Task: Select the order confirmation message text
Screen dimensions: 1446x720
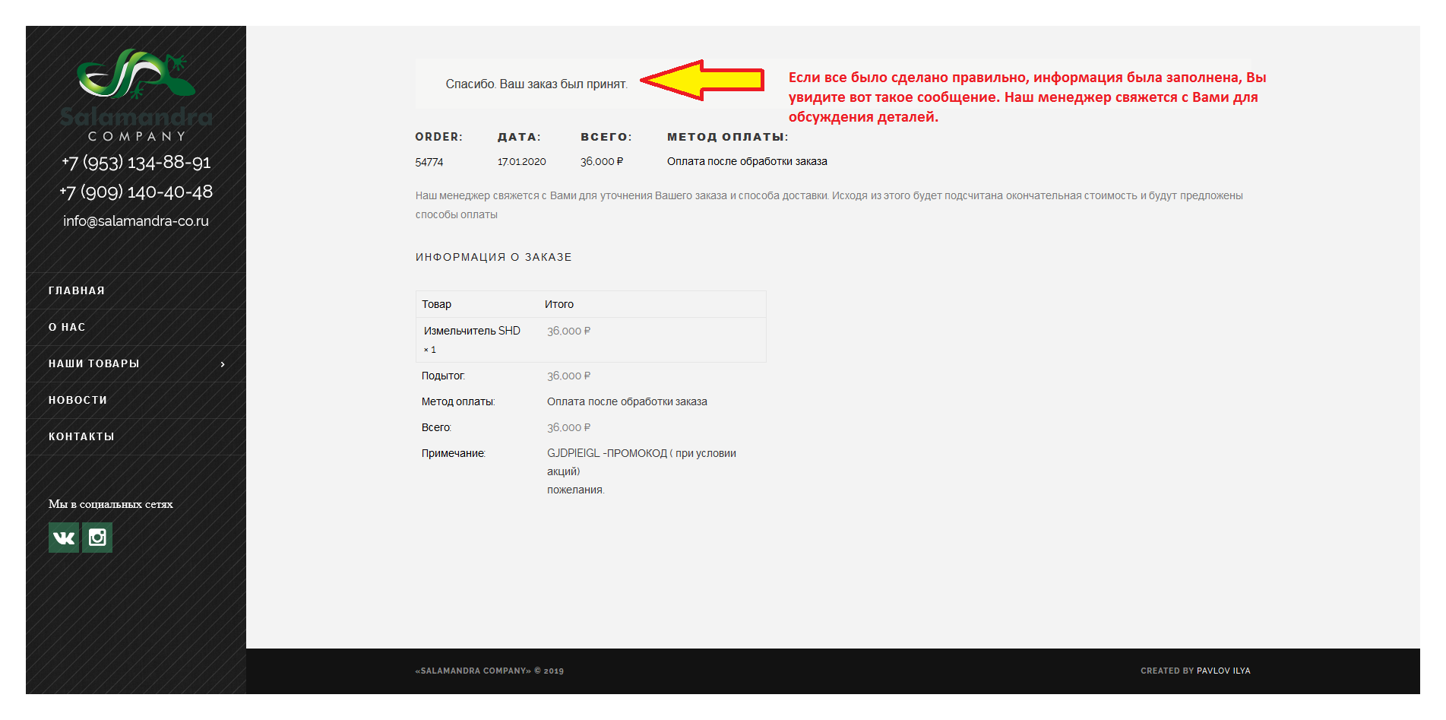Action: point(536,84)
